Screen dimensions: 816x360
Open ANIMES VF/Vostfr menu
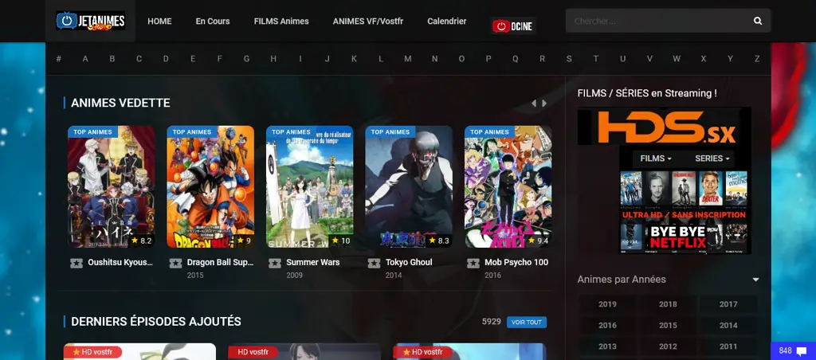click(x=368, y=22)
